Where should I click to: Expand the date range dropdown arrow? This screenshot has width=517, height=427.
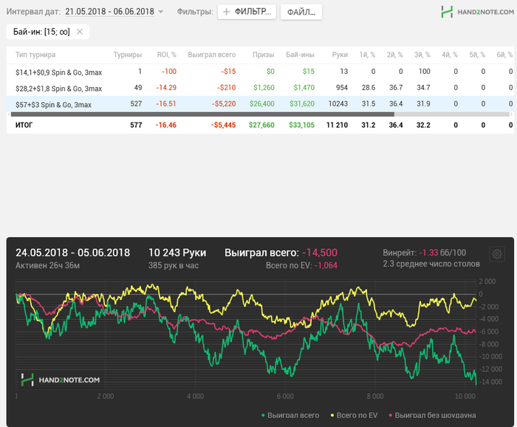[x=161, y=12]
